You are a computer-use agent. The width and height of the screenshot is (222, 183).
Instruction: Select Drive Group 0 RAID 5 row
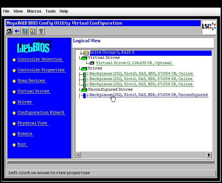(111, 52)
